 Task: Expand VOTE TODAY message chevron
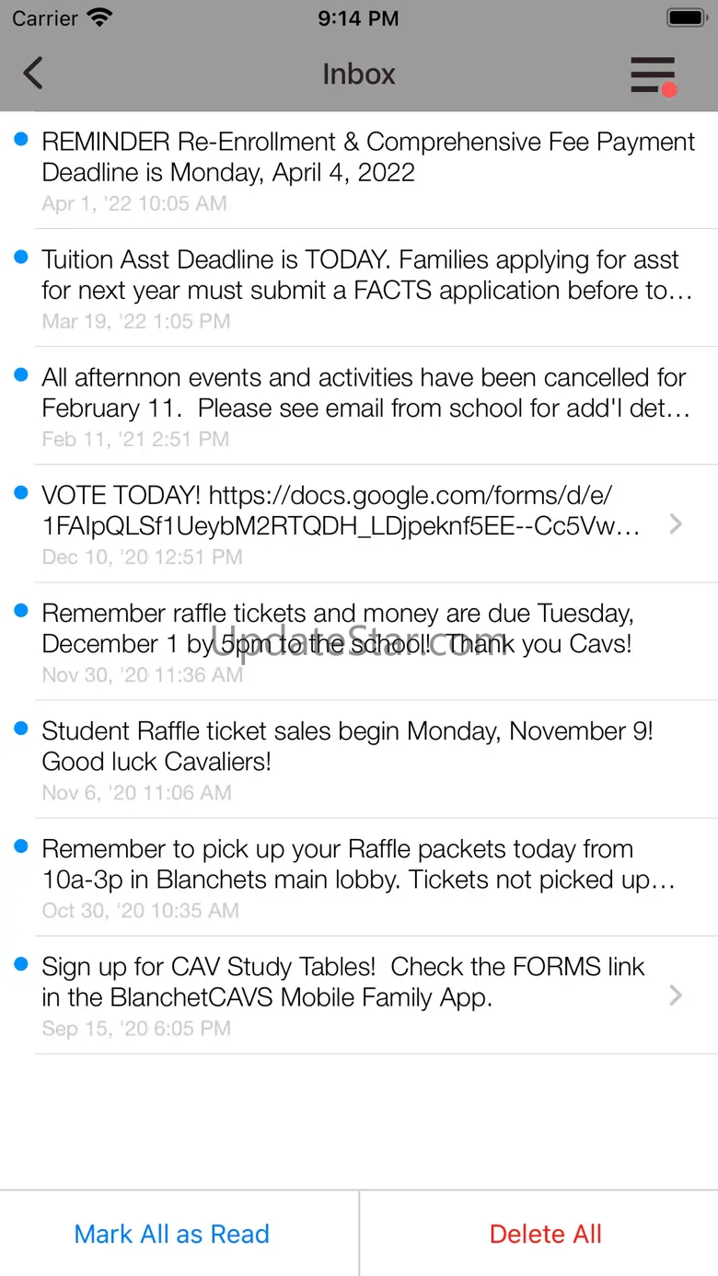pyautogui.click(x=676, y=523)
